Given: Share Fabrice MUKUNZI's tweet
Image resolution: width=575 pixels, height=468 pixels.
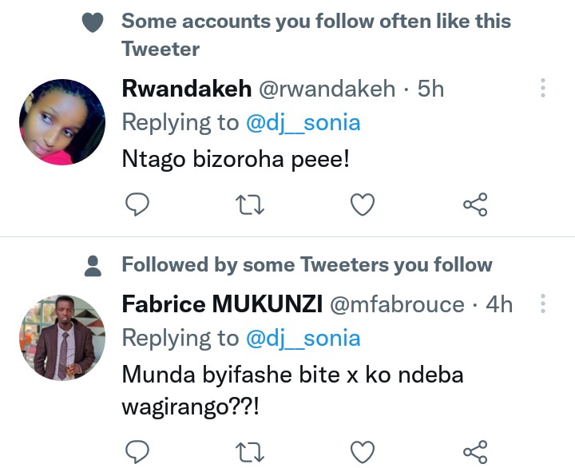Looking at the screenshot, I should [x=475, y=451].
